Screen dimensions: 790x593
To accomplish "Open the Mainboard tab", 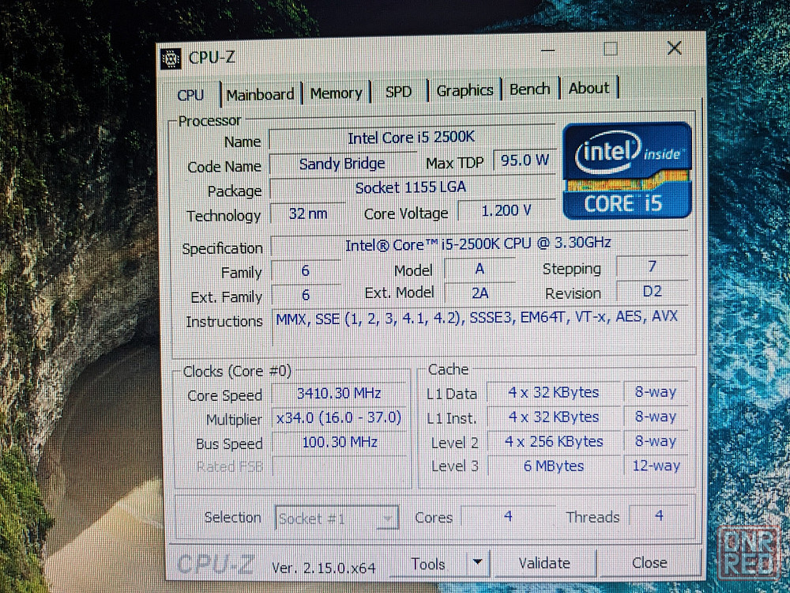I will (x=261, y=94).
